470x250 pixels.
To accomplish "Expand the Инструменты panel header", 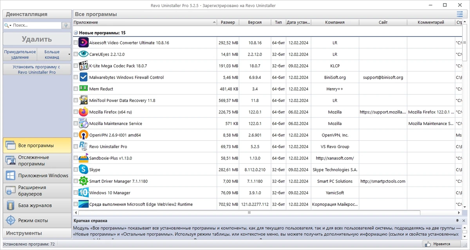I will 37,233.
